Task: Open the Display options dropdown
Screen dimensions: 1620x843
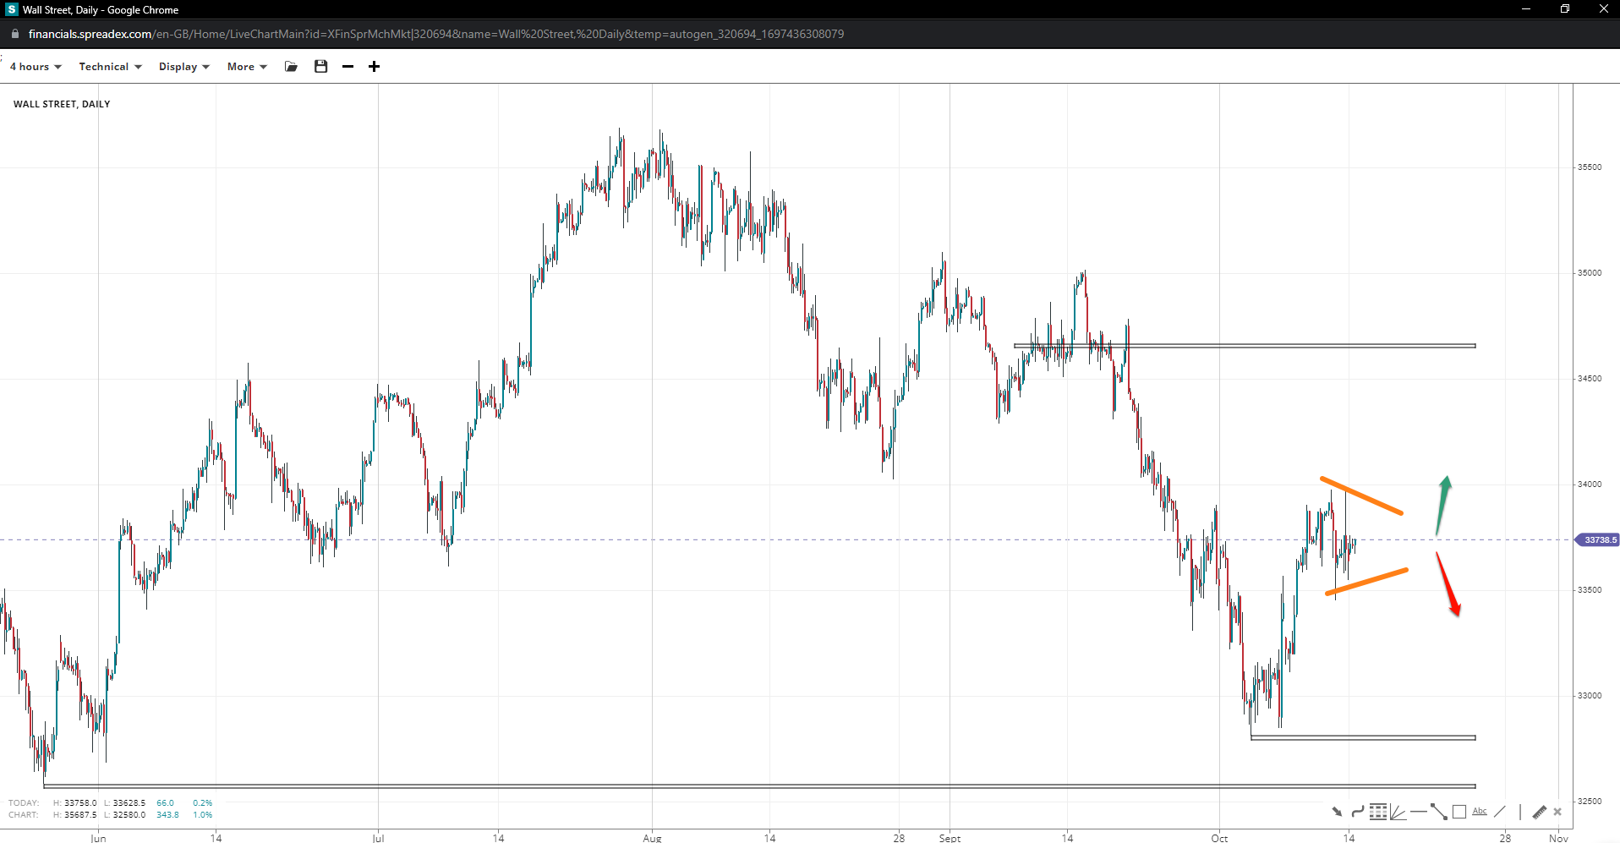Action: (183, 67)
